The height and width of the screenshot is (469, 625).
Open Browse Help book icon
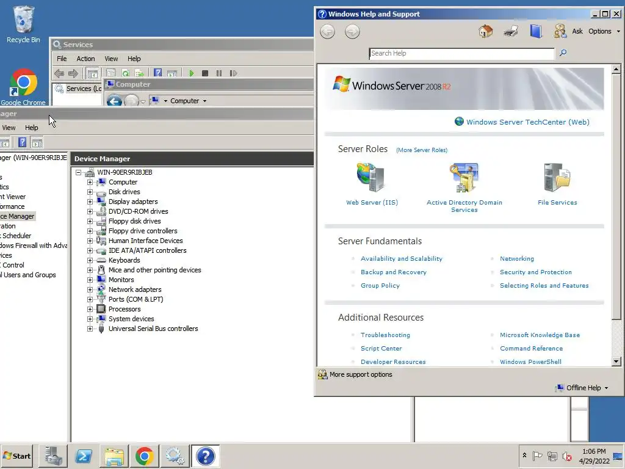pos(536,31)
